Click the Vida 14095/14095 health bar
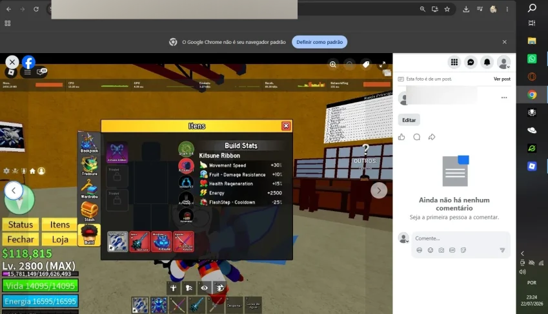Screen dimensions: 548x314 (40, 286)
